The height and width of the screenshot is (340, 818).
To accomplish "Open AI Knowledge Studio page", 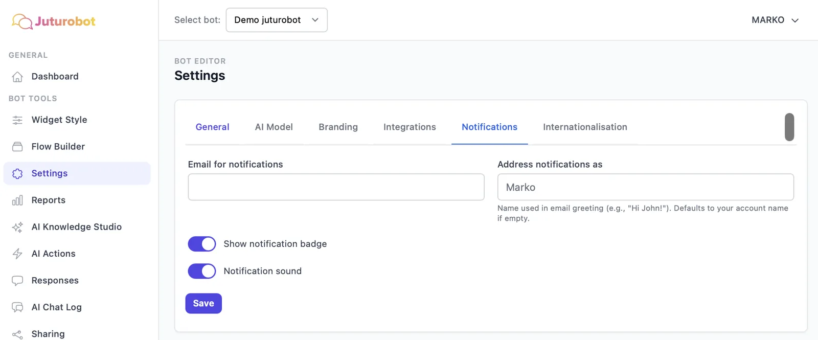I will pyautogui.click(x=77, y=227).
